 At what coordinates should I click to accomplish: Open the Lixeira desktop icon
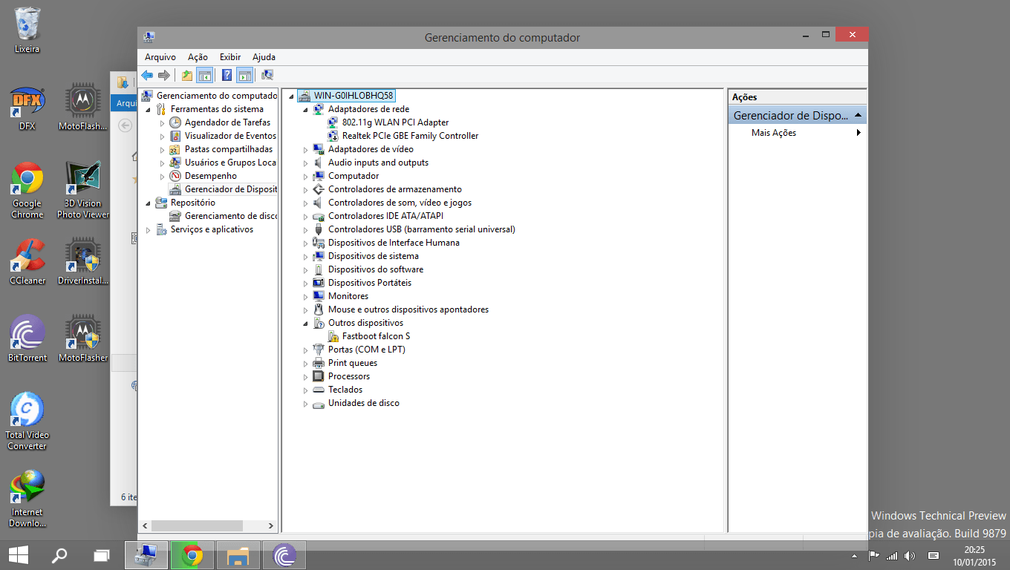pos(27,31)
